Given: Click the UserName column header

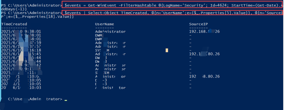Looking at the screenshot, I should tap(104, 24).
